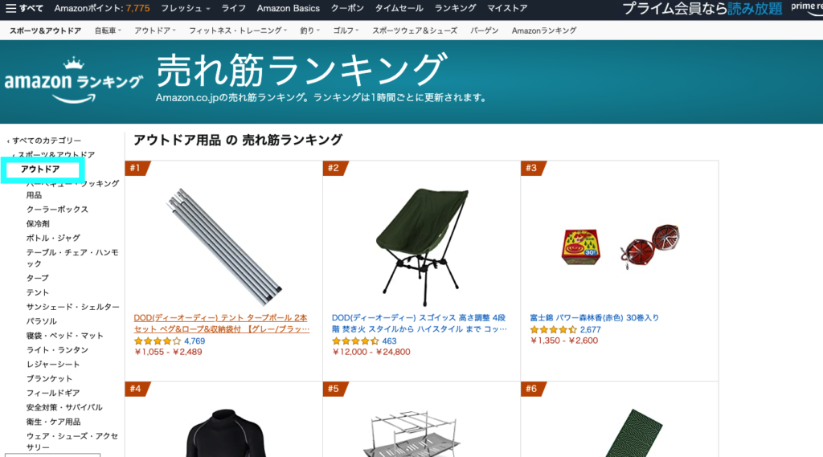The height and width of the screenshot is (457, 823).
Task: Open the hamburger すべて menu icon
Action: click(11, 8)
